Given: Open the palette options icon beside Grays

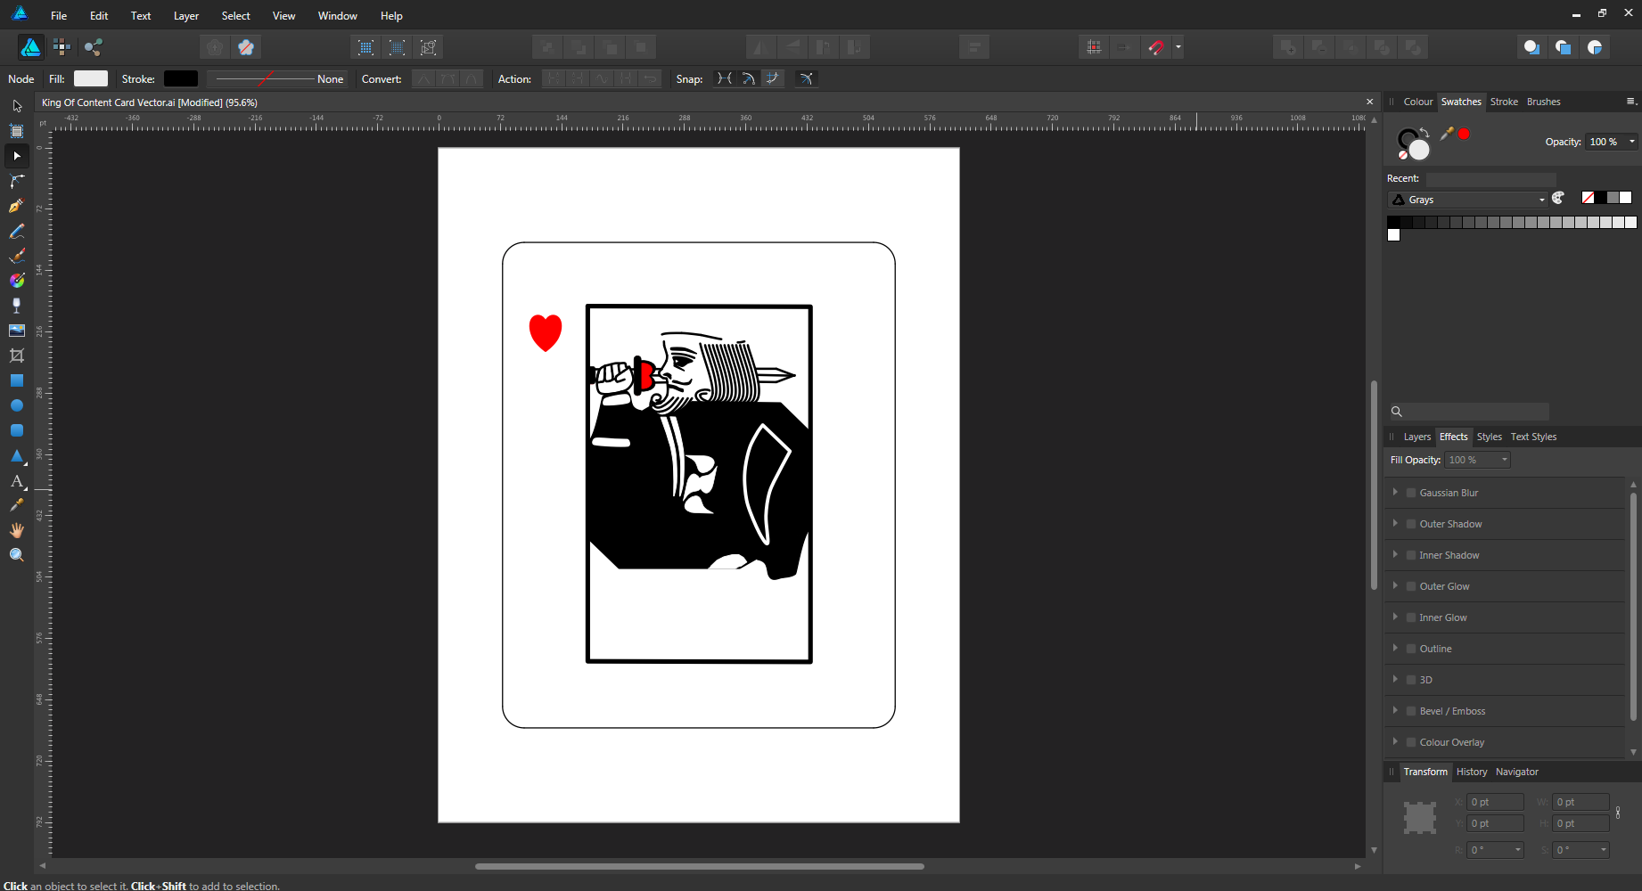Looking at the screenshot, I should coord(1558,199).
